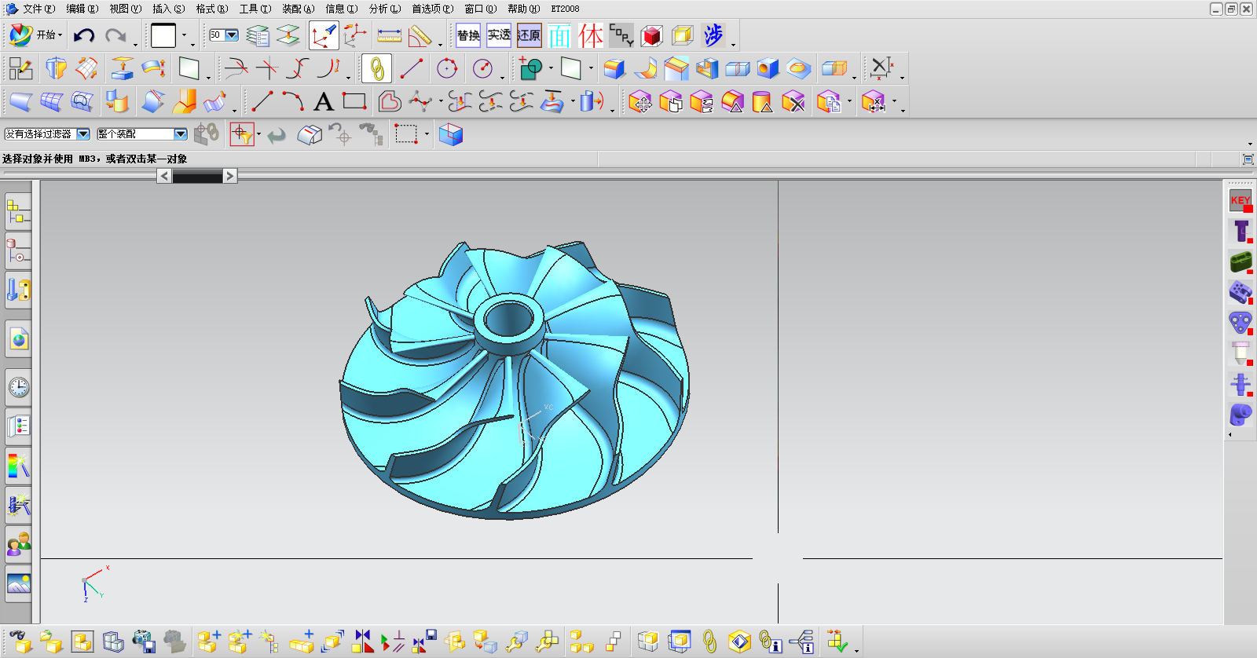1257x658 pixels.
Task: Toggle the selection filter funnel button
Action: click(242, 134)
